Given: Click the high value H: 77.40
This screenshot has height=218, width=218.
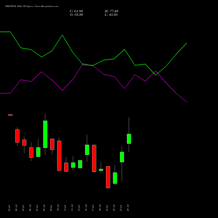Looking at the screenshot, I should 111,11.
